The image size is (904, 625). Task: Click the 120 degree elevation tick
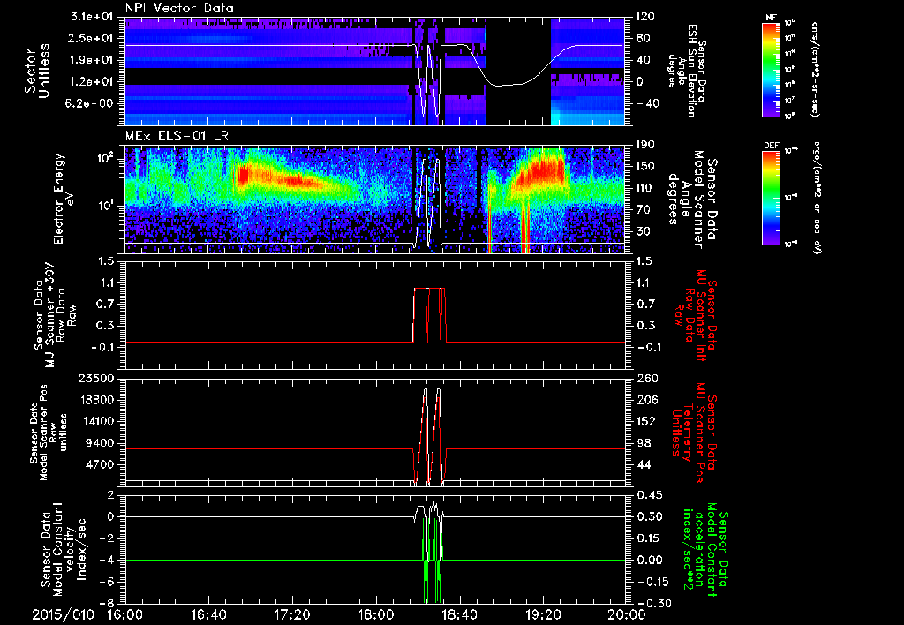tap(645, 17)
